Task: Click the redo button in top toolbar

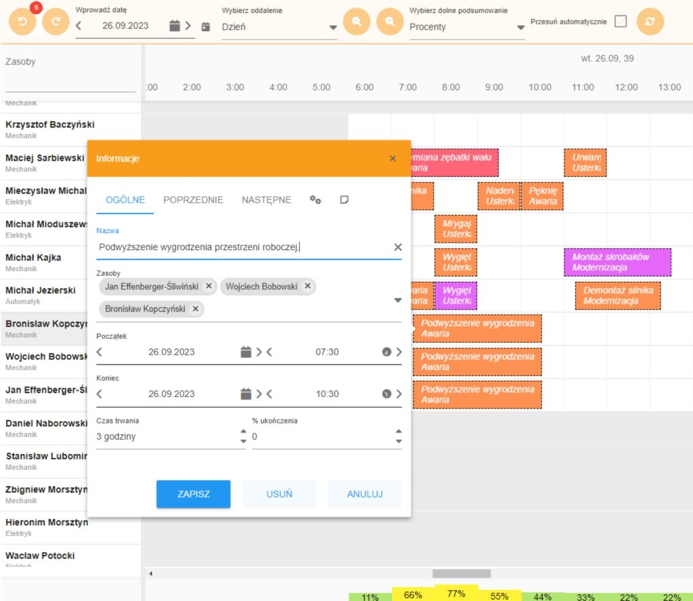Action: (x=55, y=21)
